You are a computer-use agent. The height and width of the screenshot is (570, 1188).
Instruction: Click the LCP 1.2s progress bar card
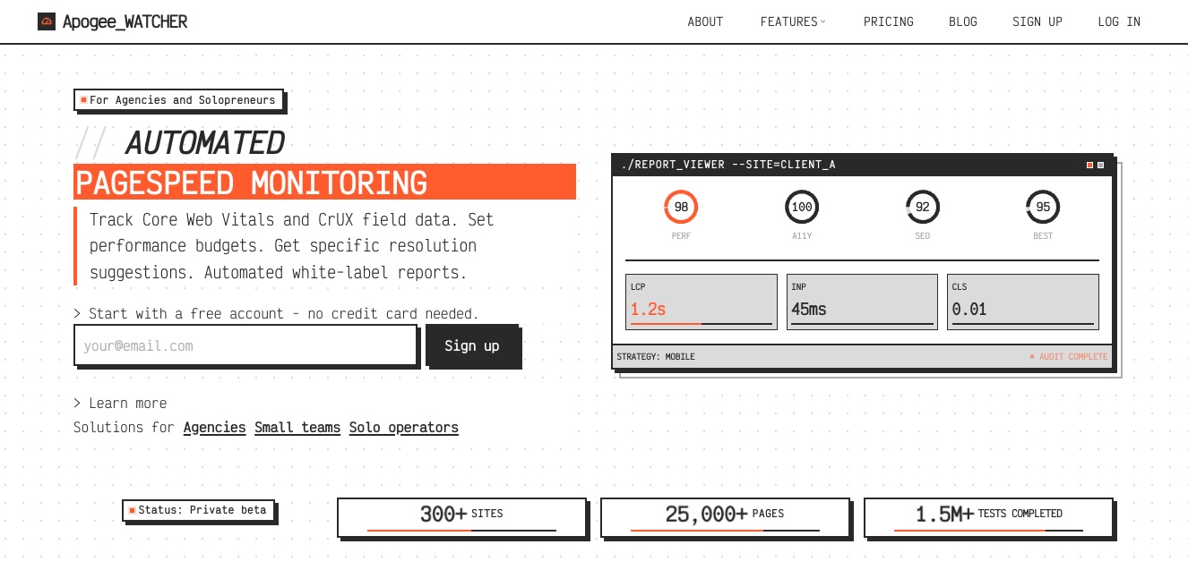[x=701, y=302]
